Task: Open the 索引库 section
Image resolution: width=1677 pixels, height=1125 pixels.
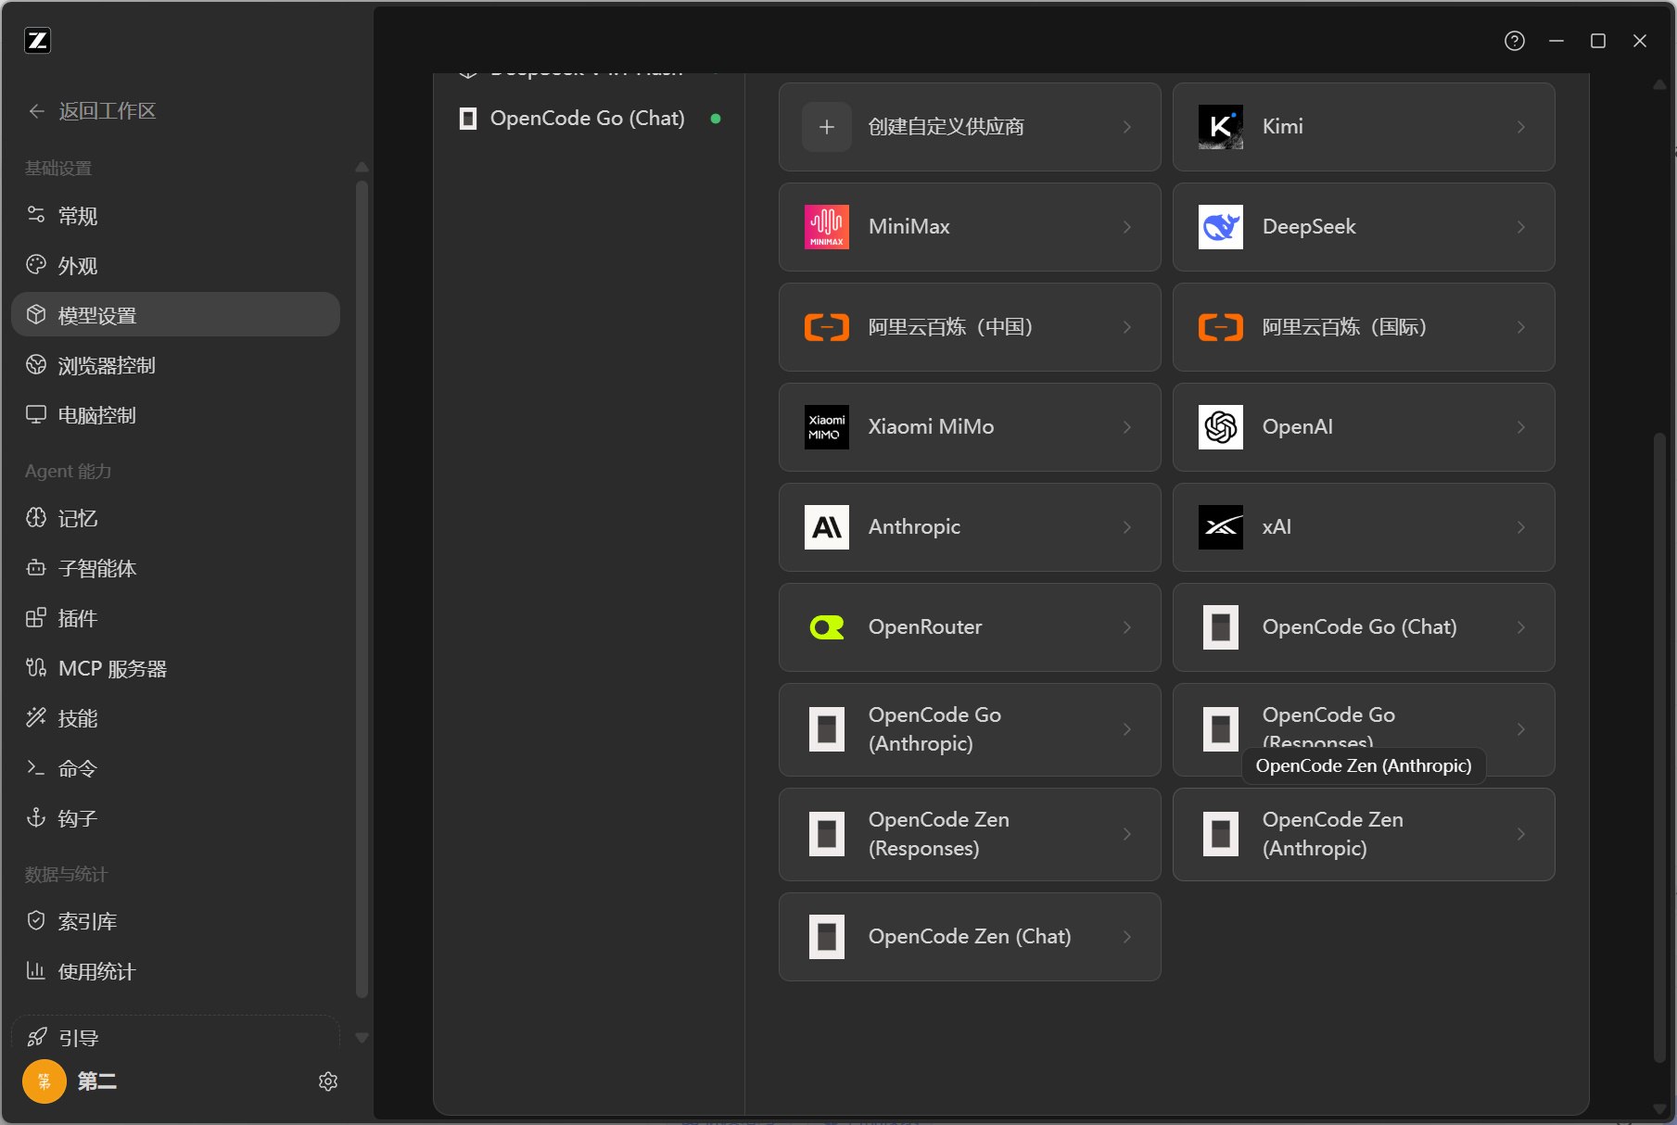Action: (175, 921)
